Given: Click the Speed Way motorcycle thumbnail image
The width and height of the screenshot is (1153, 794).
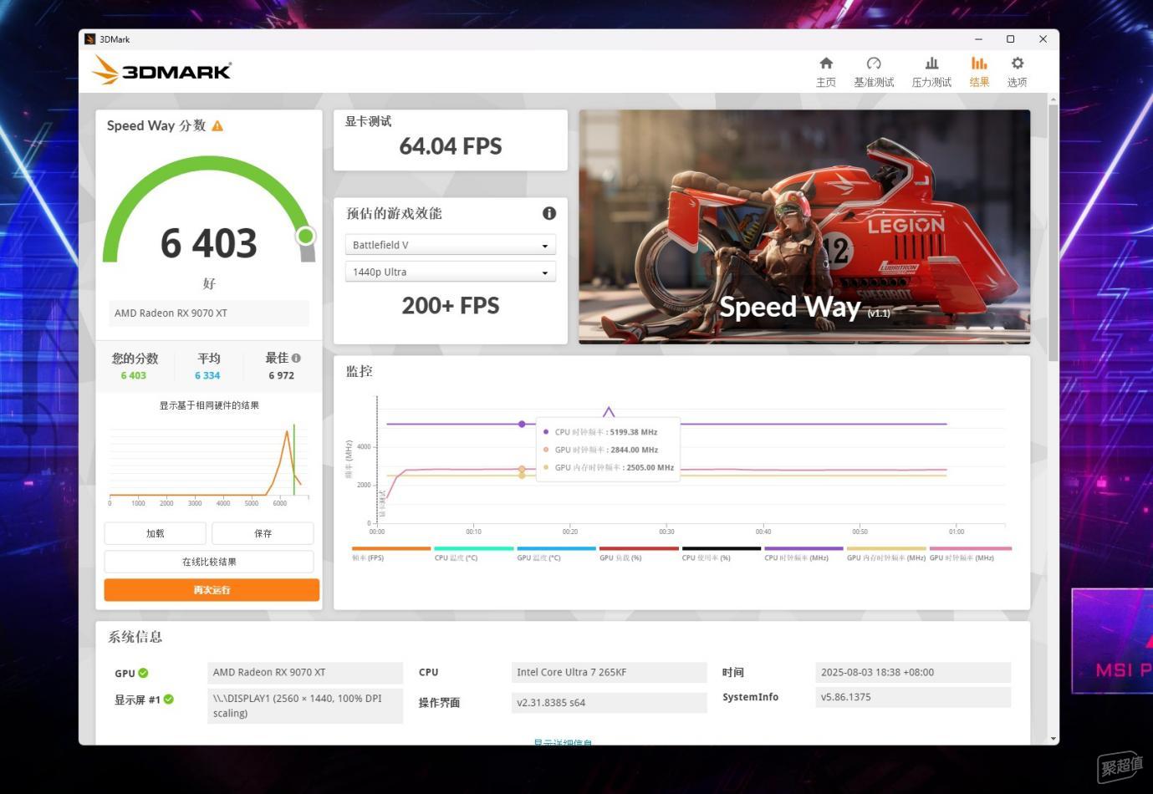Looking at the screenshot, I should click(804, 226).
